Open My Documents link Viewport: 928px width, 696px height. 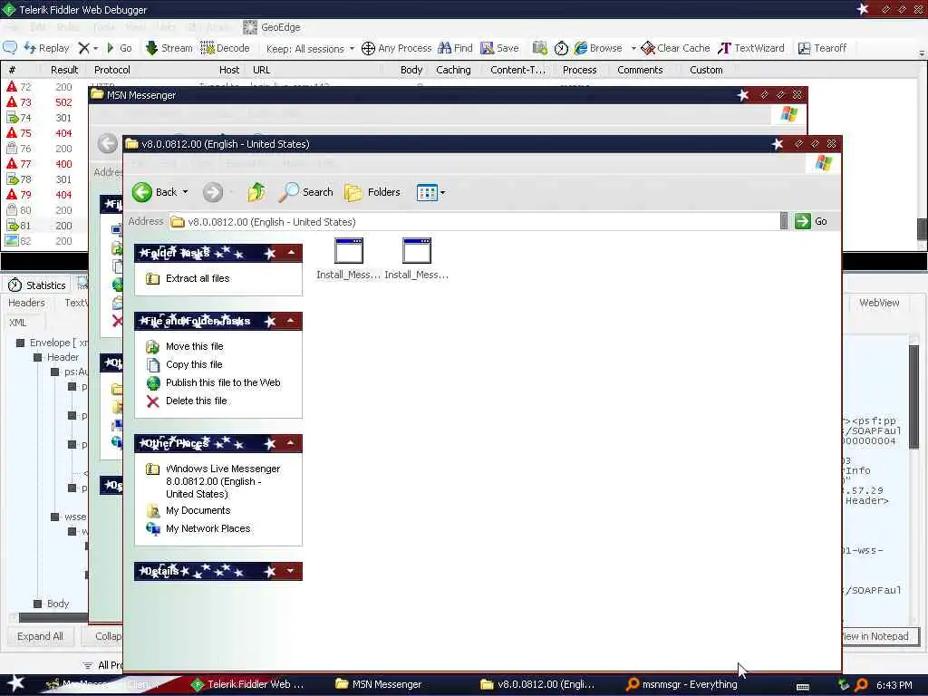click(x=198, y=511)
